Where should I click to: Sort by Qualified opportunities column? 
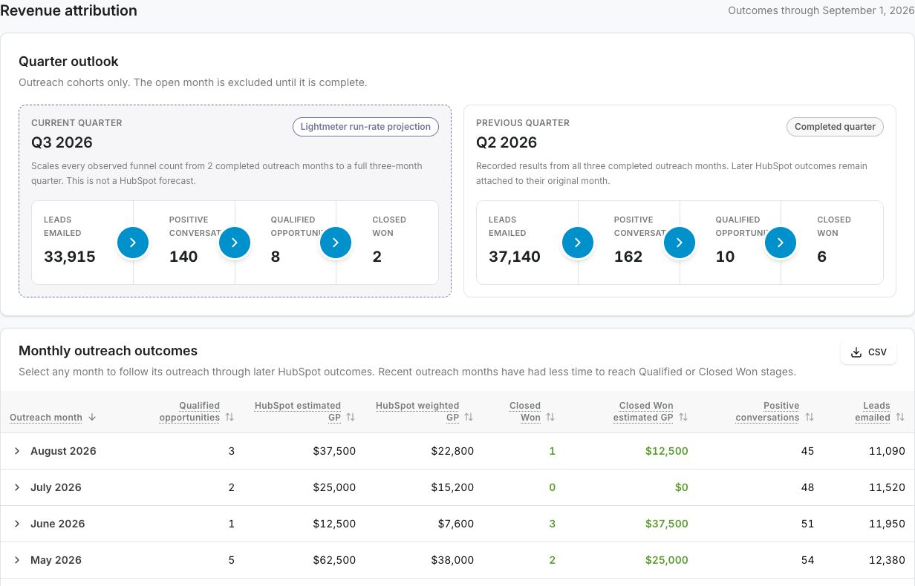(229, 418)
